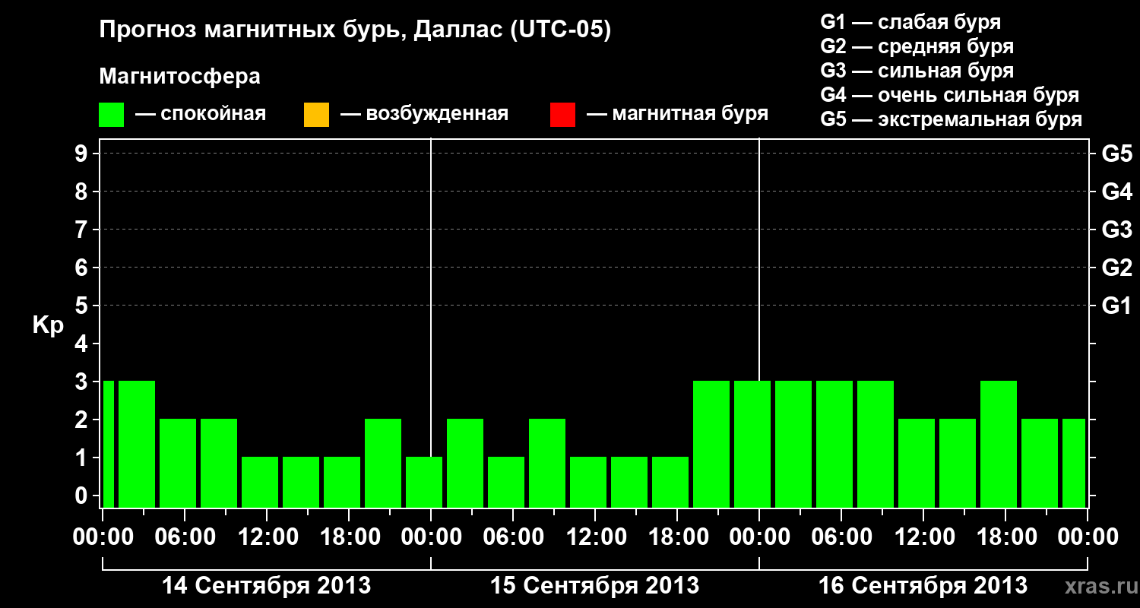Select the 'G3 — сильная буря' line
This screenshot has width=1140, height=608.
coord(917,71)
